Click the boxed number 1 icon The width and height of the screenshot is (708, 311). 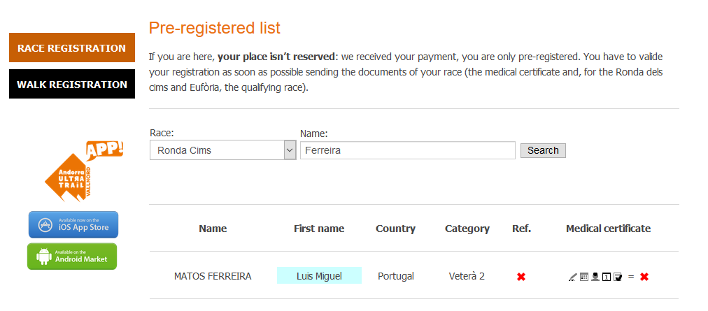(607, 277)
